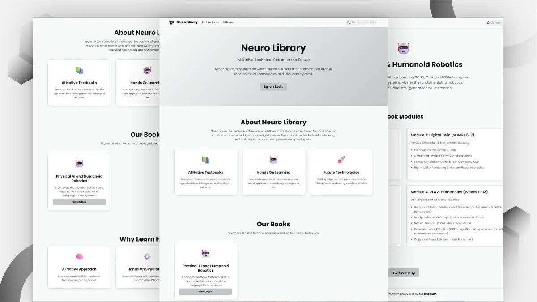Screen dimensions: 537x302
Task: Click robot icon on center Physical AI book card
Action: (x=206, y=253)
